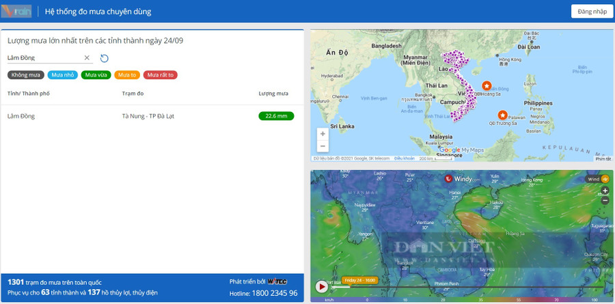Toggle the Mưa nhỏ filter
615x304 pixels.
coord(63,74)
